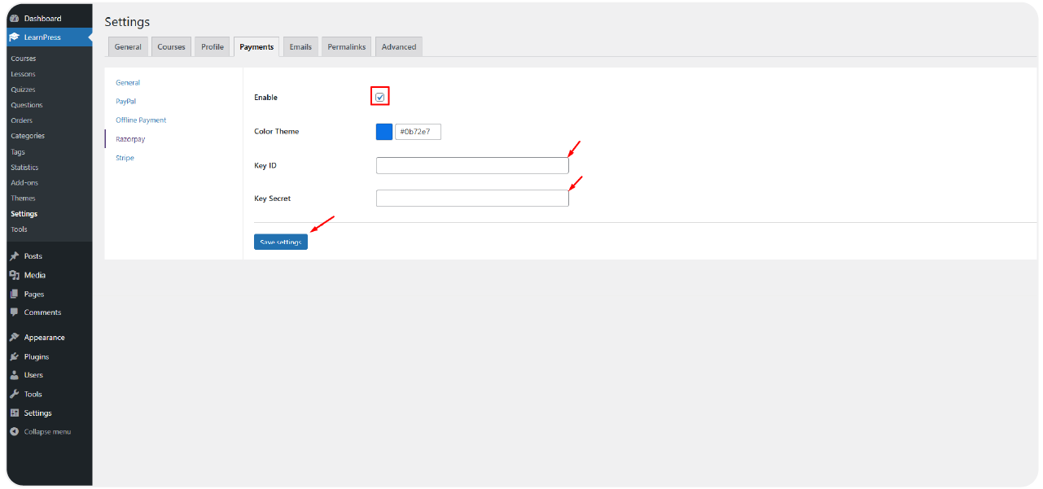Select the Stripe payment section

[125, 158]
